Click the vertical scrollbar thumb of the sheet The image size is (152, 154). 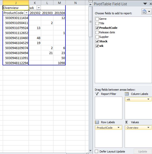point(90,22)
